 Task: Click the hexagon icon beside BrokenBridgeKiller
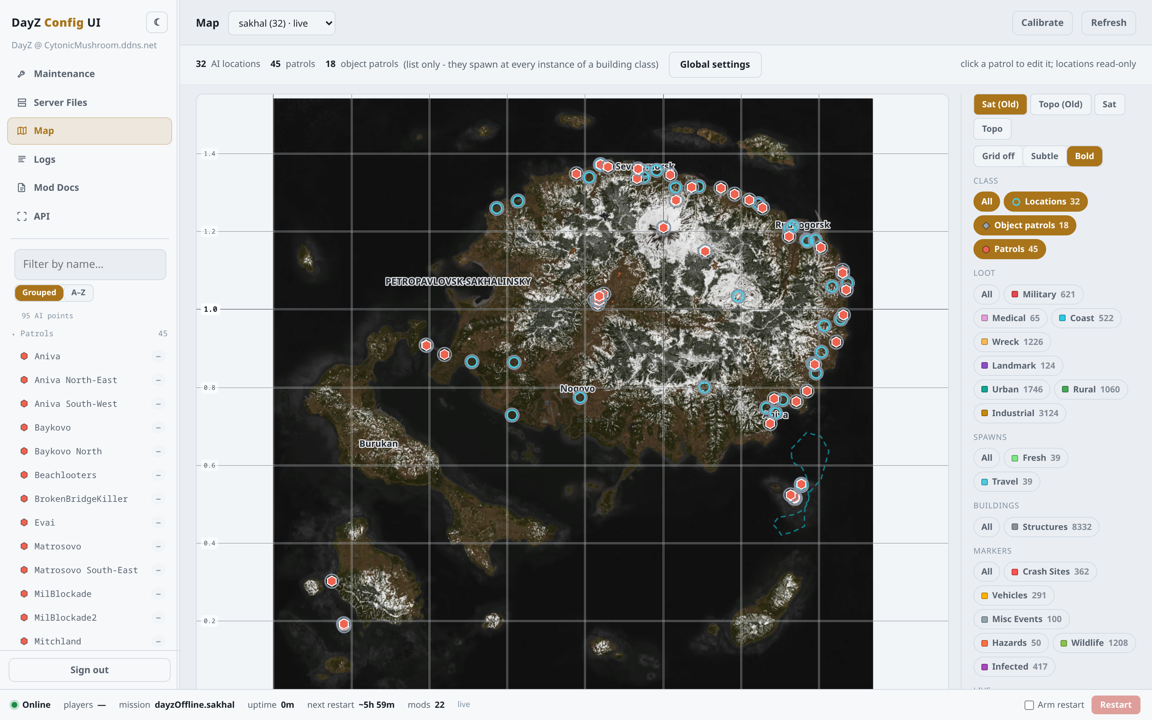point(24,499)
